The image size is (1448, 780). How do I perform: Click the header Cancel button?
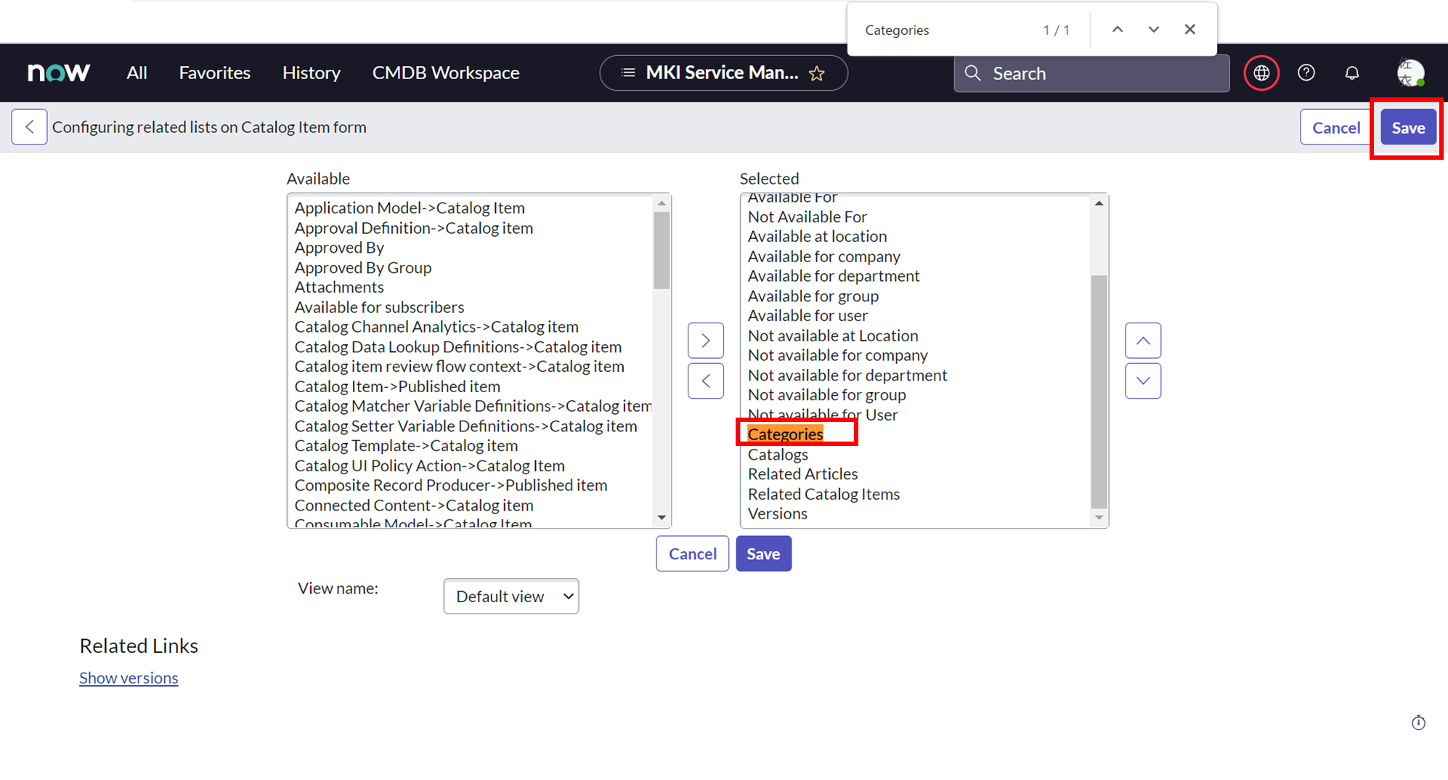click(x=1336, y=127)
